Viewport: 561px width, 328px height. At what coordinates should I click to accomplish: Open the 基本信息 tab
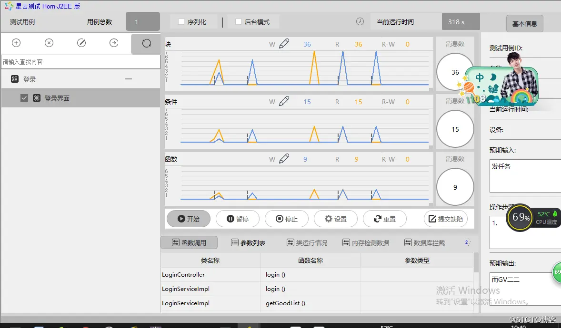[x=524, y=24]
